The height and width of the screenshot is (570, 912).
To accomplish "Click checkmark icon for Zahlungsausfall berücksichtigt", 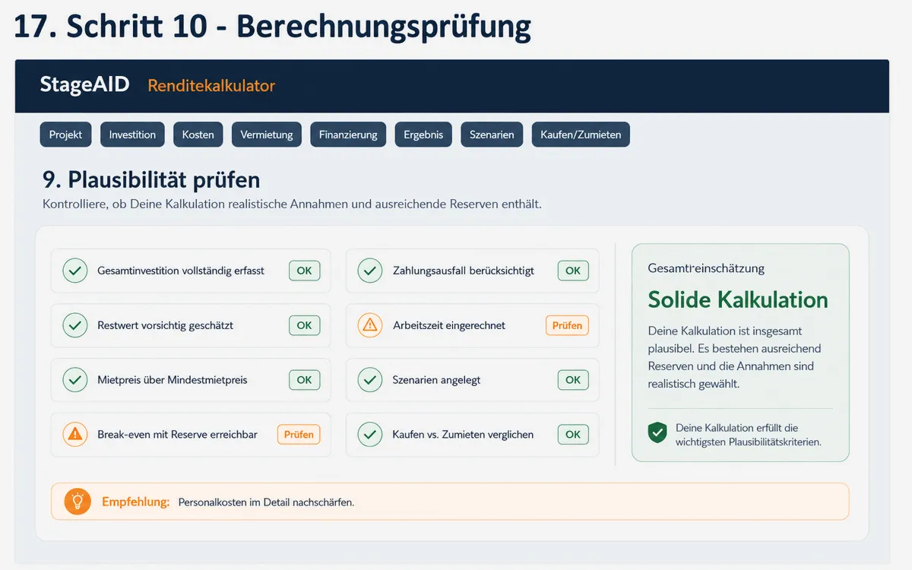I will (369, 271).
